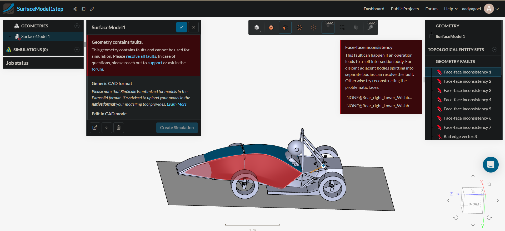Open the Dashboard page
Image resolution: width=505 pixels, height=231 pixels.
(374, 9)
